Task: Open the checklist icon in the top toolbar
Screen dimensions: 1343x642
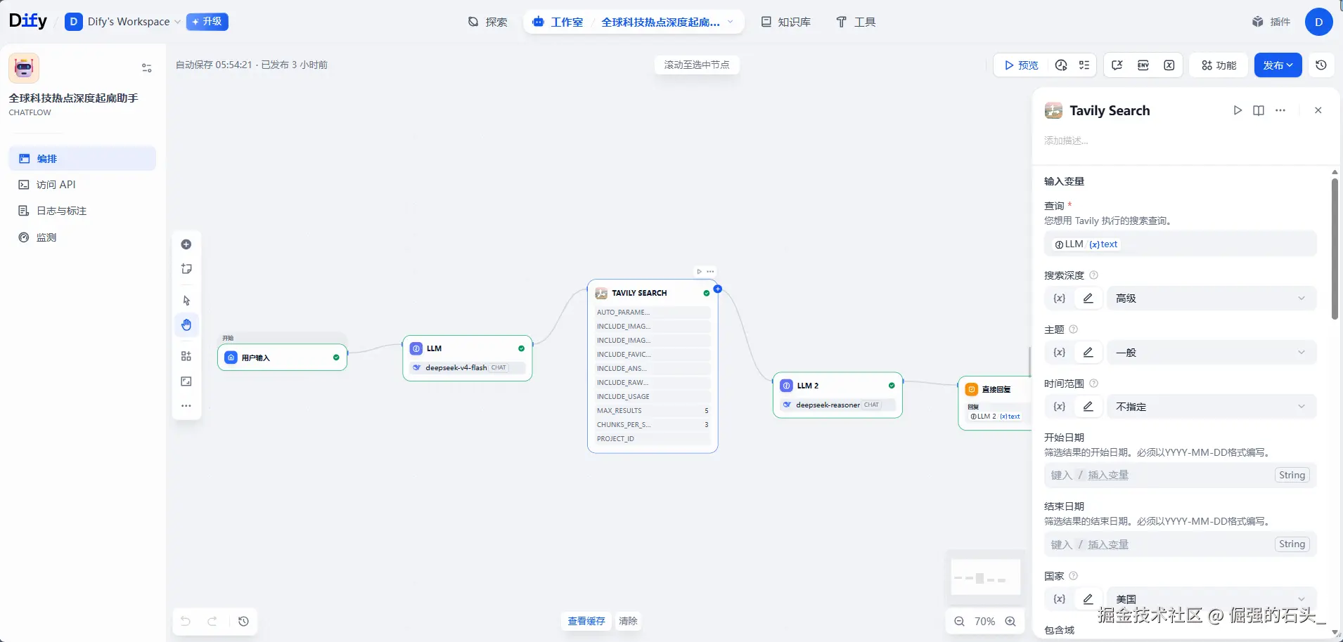Action: 1084,65
